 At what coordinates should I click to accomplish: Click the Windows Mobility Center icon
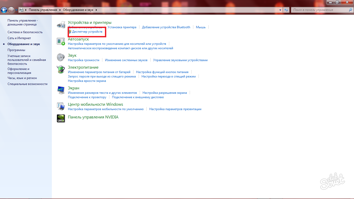pyautogui.click(x=61, y=106)
